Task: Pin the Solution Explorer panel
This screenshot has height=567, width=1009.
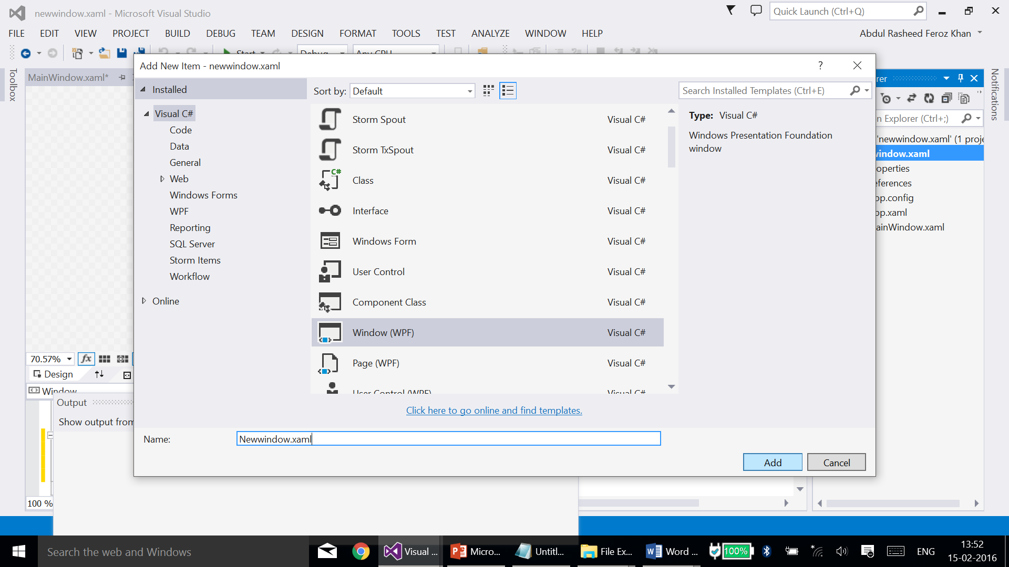Action: [x=961, y=78]
